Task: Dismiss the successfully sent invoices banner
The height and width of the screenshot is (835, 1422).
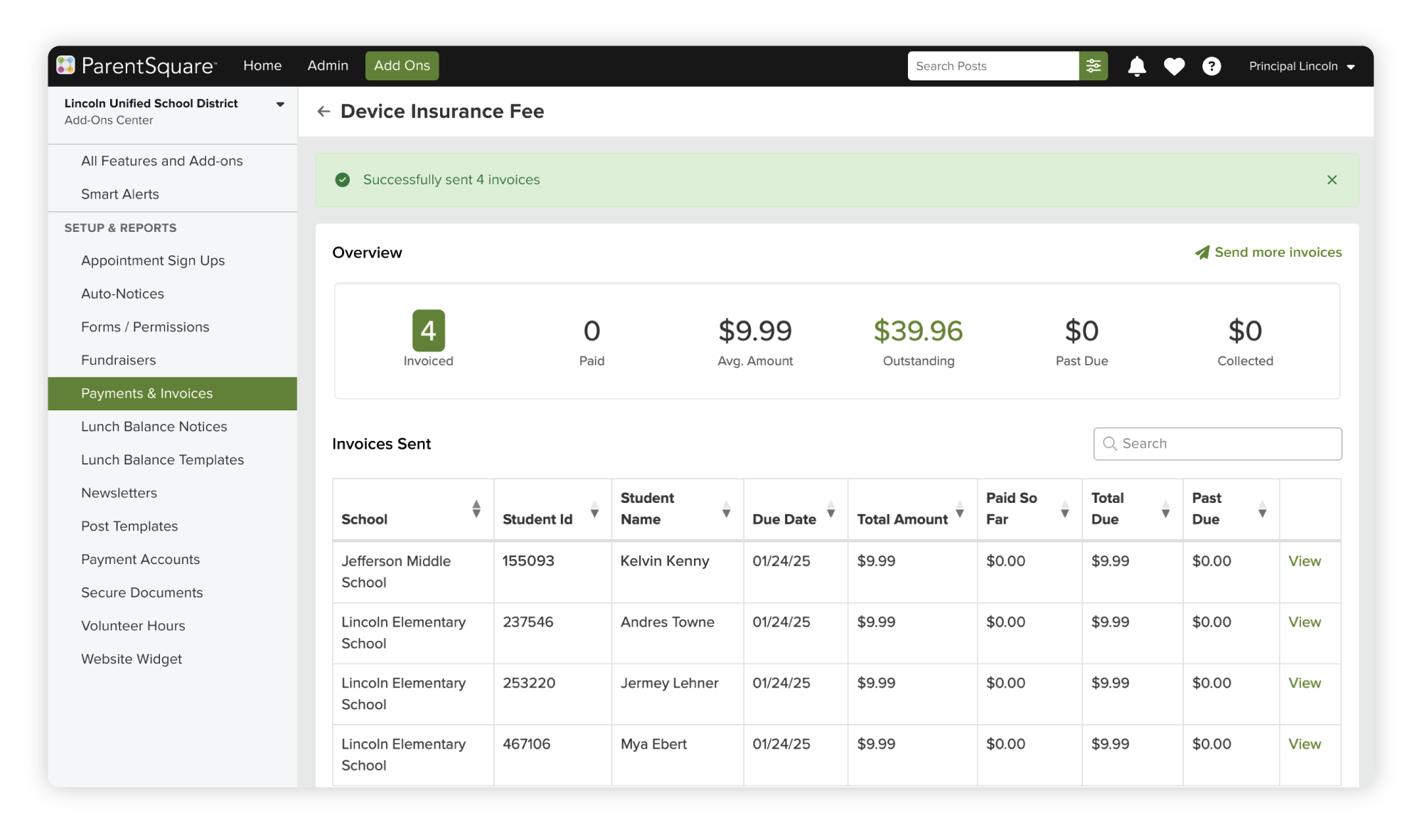Action: click(x=1332, y=180)
